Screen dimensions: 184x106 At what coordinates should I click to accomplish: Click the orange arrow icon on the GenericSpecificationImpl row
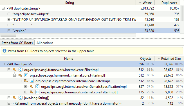[x=32, y=87]
